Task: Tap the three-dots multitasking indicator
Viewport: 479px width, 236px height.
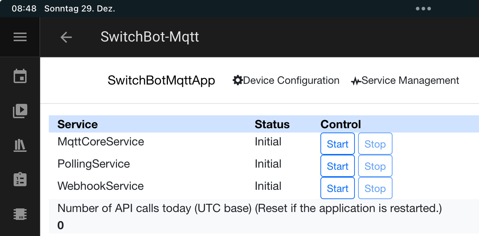Action: (x=423, y=9)
